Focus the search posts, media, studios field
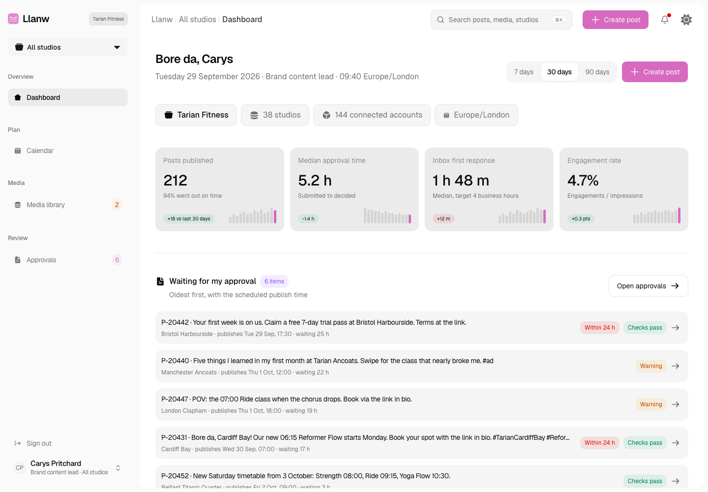 pyautogui.click(x=501, y=20)
